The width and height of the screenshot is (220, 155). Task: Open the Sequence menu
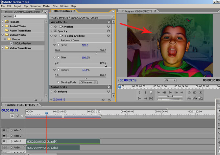[35, 6]
